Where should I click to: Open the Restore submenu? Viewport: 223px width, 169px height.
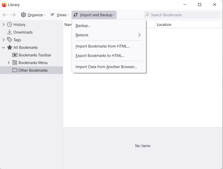coord(82,35)
